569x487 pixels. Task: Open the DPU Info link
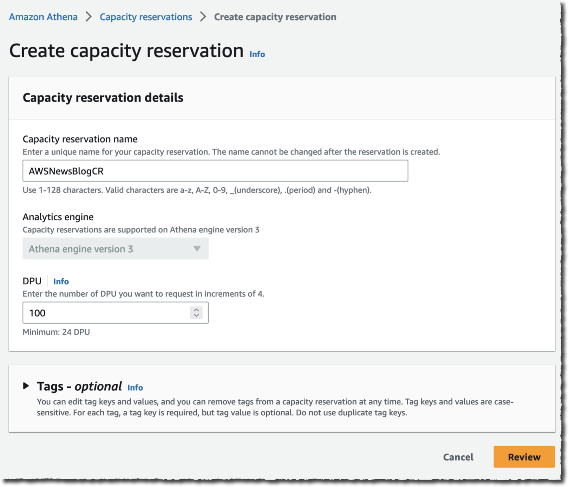pos(61,281)
